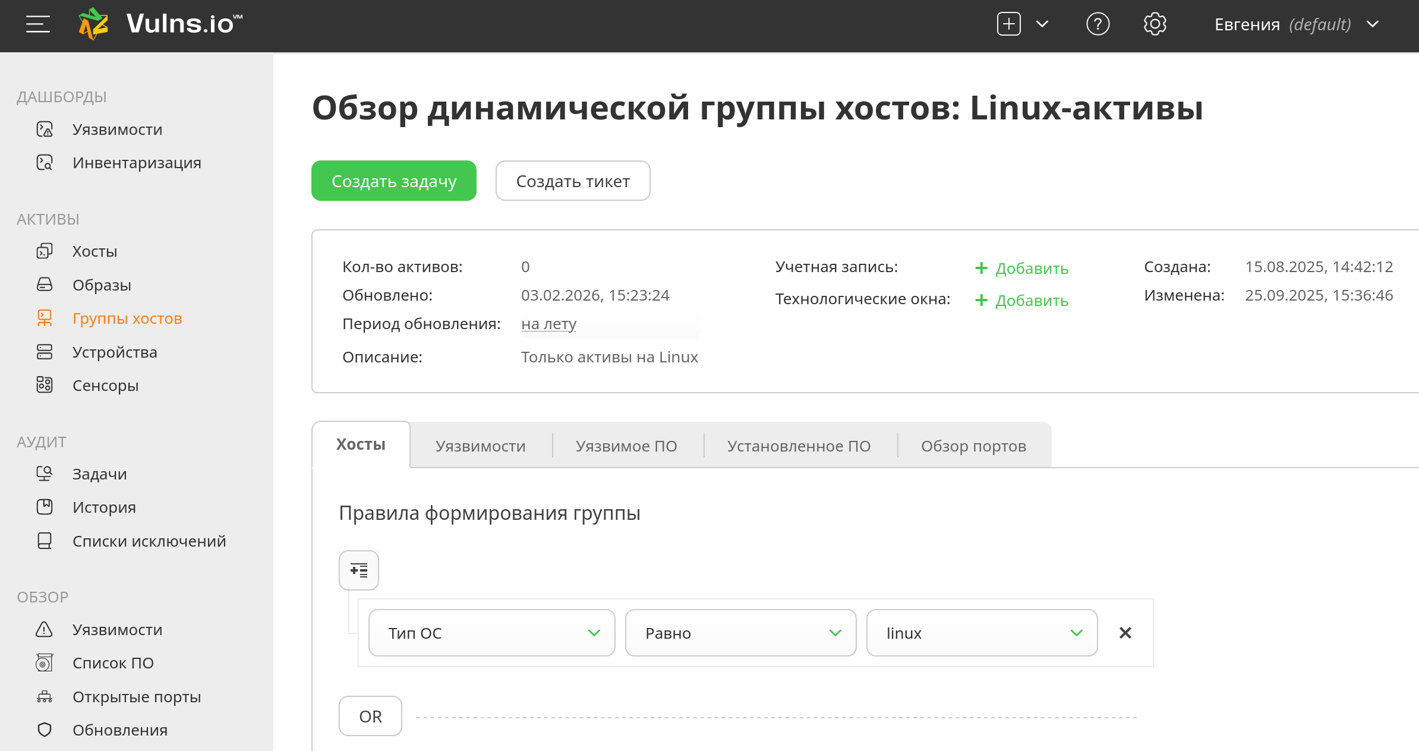Open the Равно operator dropdown
This screenshot has width=1419, height=751.
tap(740, 633)
